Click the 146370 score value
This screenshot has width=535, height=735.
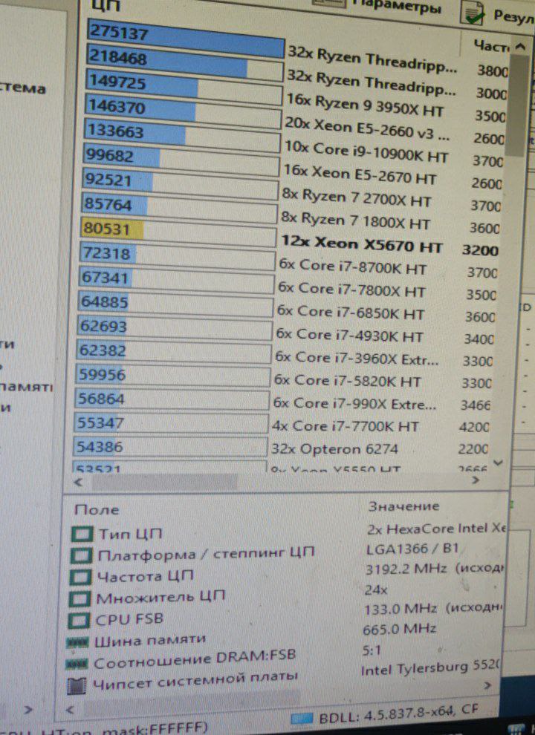[x=117, y=106]
